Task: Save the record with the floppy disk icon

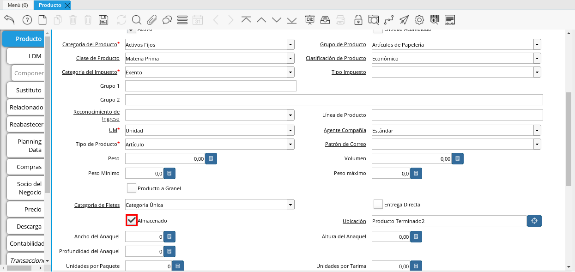Action: (x=103, y=20)
